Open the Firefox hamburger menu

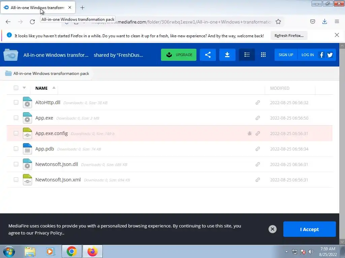click(x=337, y=21)
